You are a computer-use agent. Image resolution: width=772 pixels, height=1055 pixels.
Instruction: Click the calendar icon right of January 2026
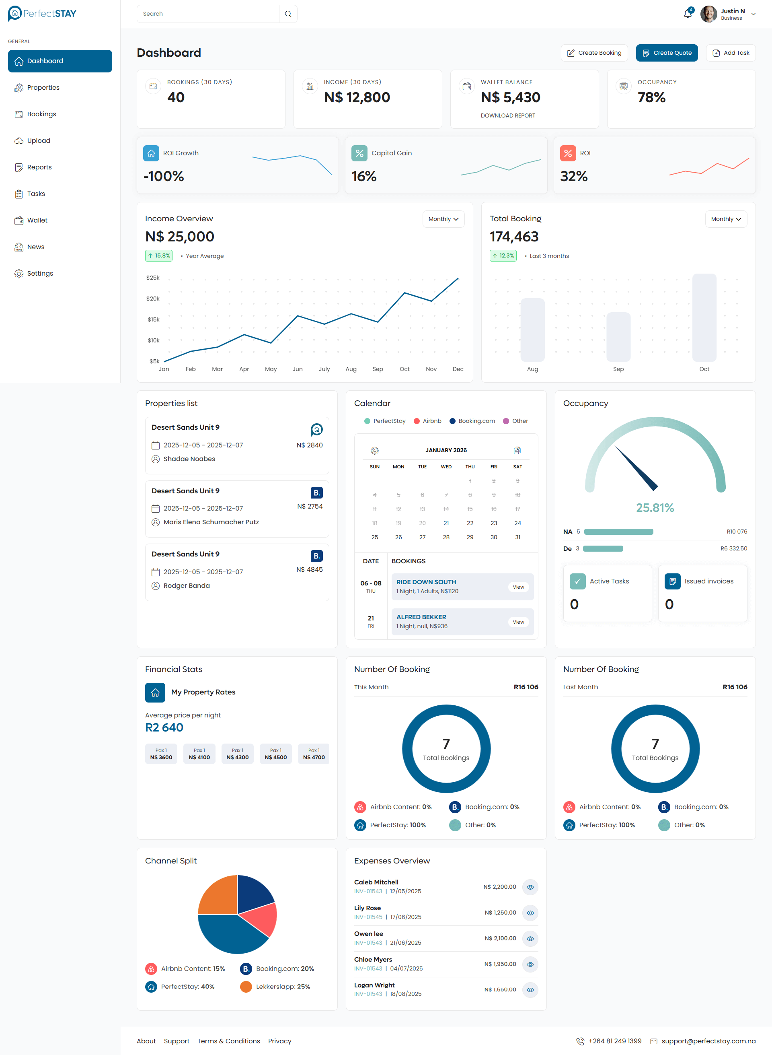517,450
